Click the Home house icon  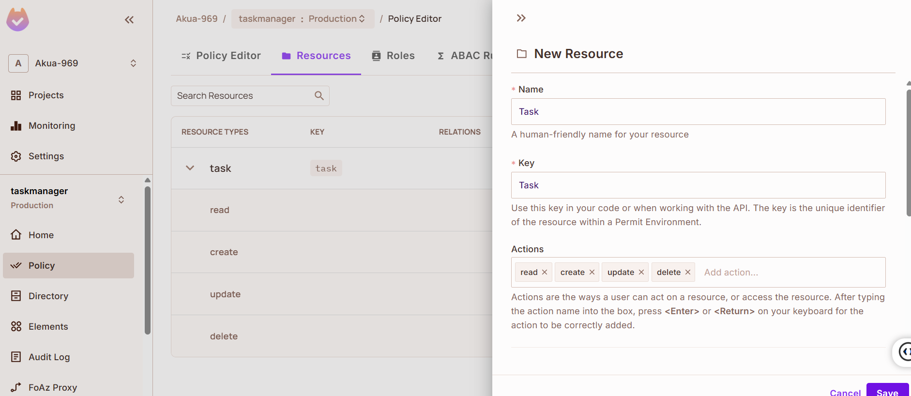coord(16,235)
